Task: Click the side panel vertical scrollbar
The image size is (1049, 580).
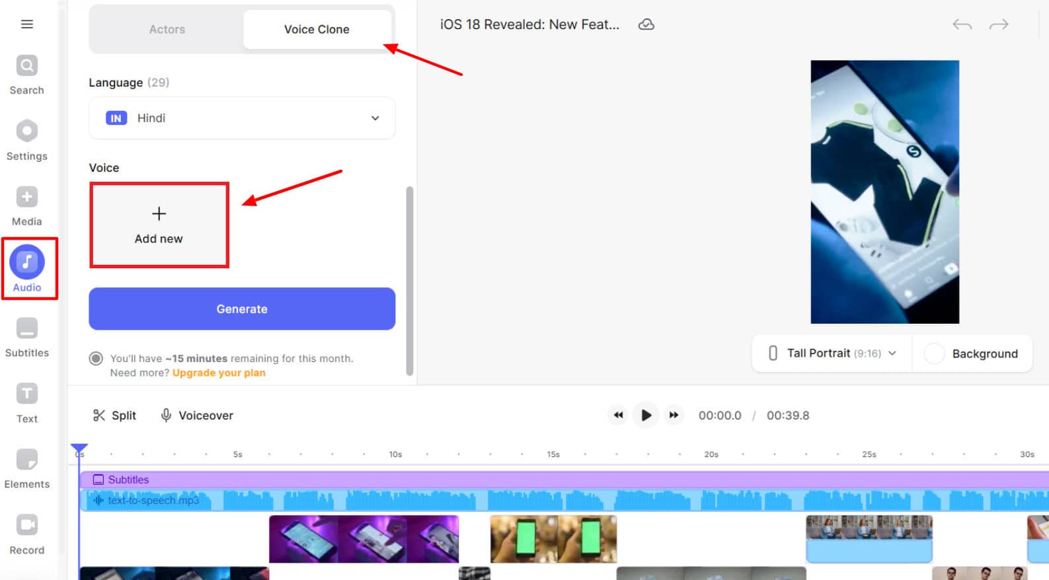Action: [x=410, y=281]
